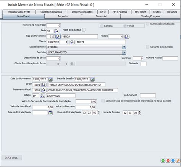Viewport: 181px width, 167px height.
Task: Click the Tipo de Movimento search icon
Action: click(58, 36)
